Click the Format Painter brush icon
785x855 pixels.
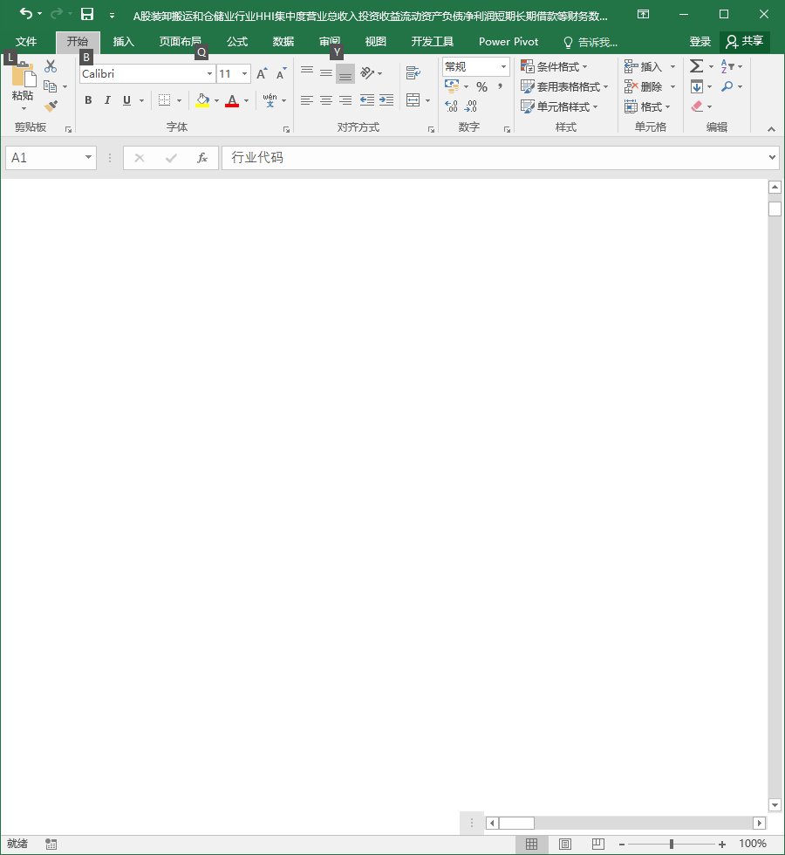pyautogui.click(x=51, y=106)
